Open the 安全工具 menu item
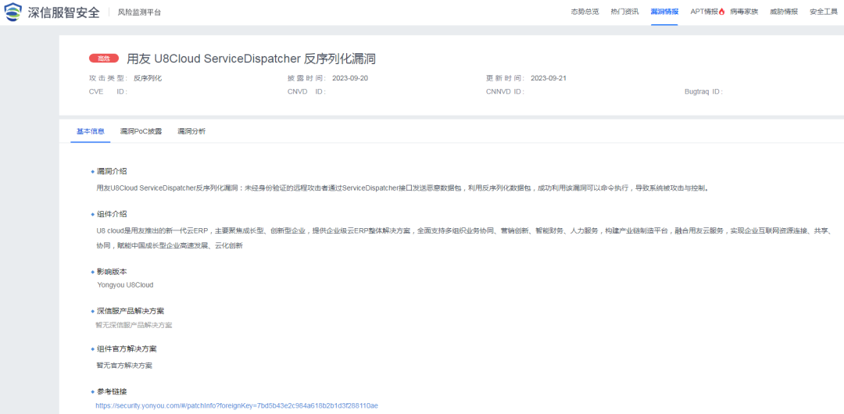The image size is (844, 414). coord(824,12)
